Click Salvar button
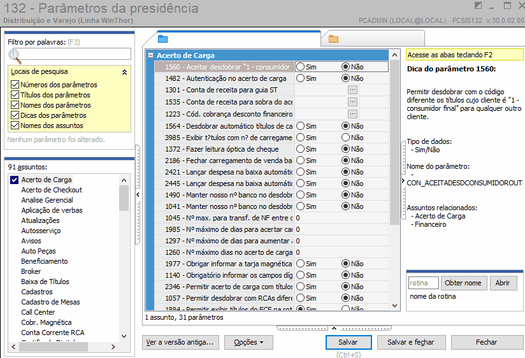The image size is (525, 358). (x=349, y=342)
